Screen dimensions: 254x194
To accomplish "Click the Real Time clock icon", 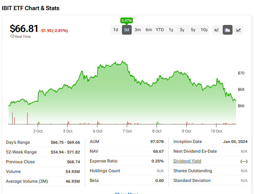I will tap(12, 37).
